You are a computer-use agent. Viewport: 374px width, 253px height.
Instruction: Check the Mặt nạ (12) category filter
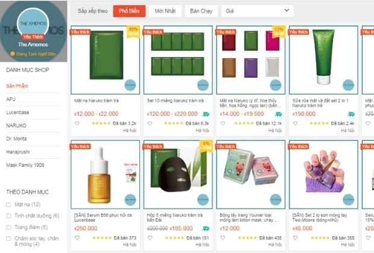click(8, 205)
